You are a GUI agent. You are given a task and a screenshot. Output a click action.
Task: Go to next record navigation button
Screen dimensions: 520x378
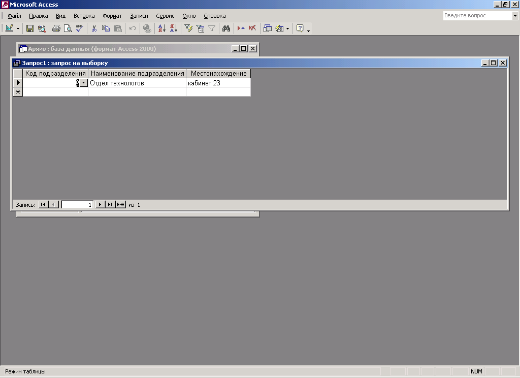pyautogui.click(x=100, y=204)
